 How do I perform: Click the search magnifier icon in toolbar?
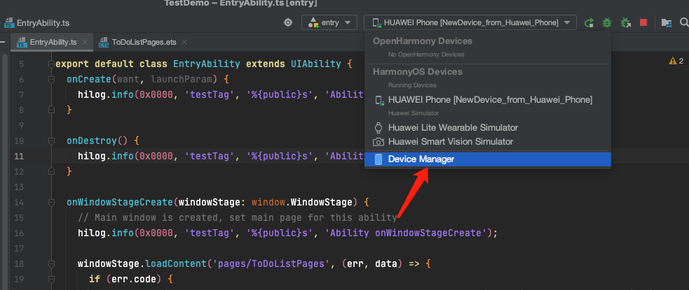[x=684, y=22]
